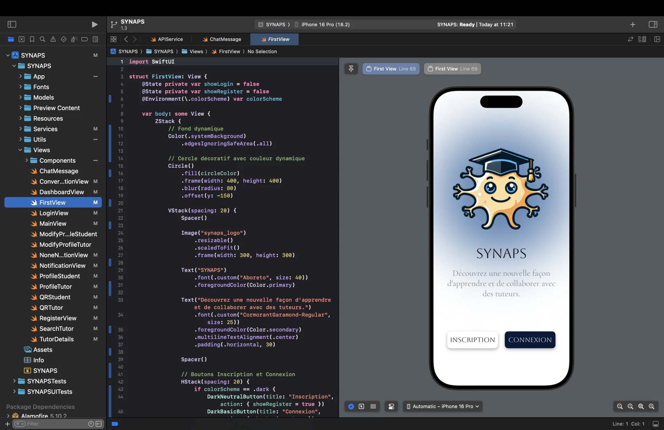This screenshot has height=430, width=664.
Task: Click No Selection in jump bar
Action: (262, 51)
